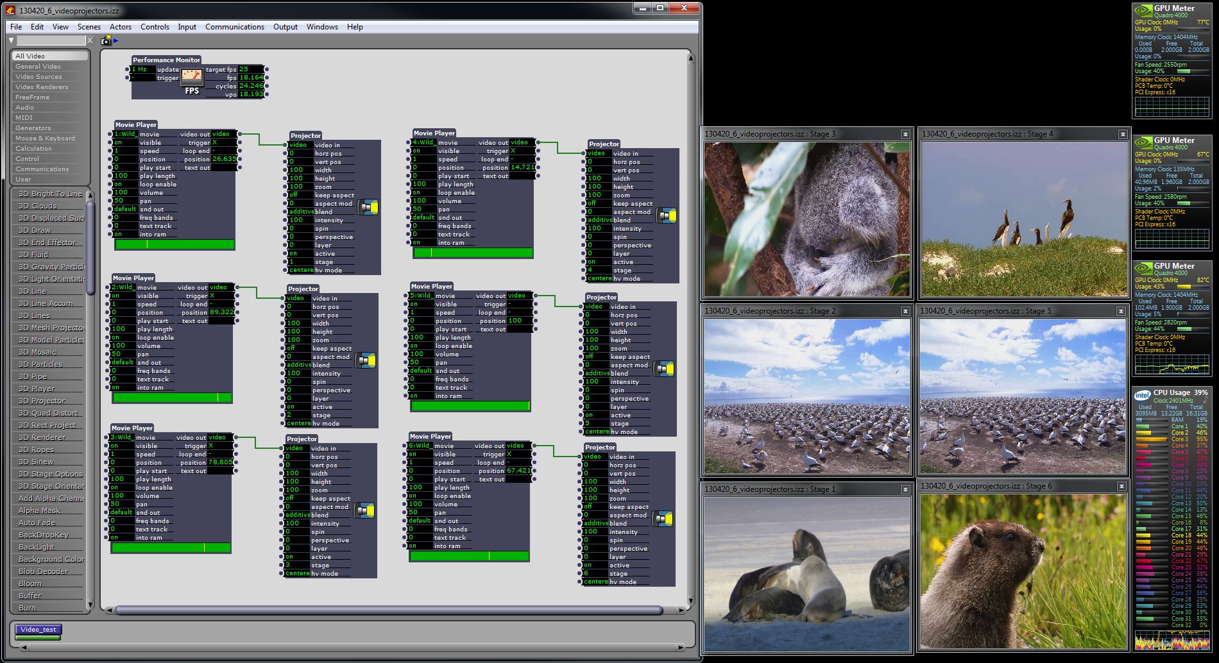Click the projector icon of the Stage 6 Projector actor
Viewport: 1219px width, 663px height.
(x=663, y=519)
